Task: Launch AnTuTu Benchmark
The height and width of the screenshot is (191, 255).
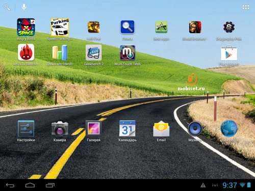Action: [26, 52]
